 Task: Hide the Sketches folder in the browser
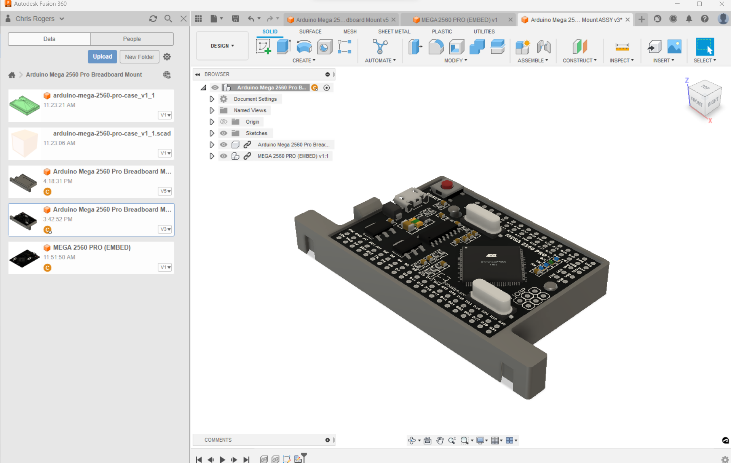(223, 133)
